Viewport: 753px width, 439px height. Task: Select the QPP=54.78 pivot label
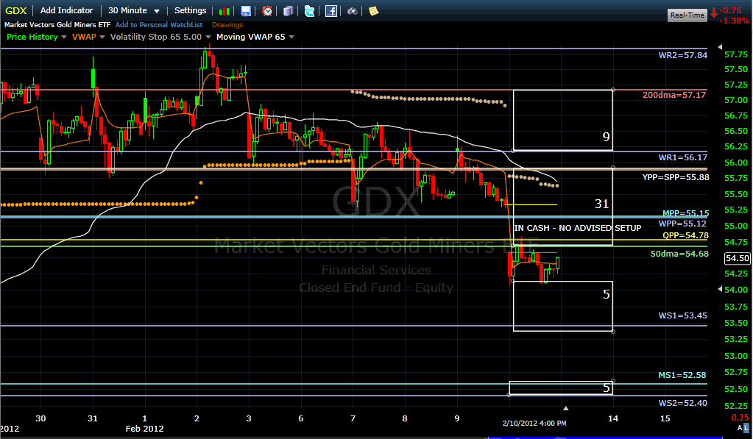pyautogui.click(x=685, y=235)
